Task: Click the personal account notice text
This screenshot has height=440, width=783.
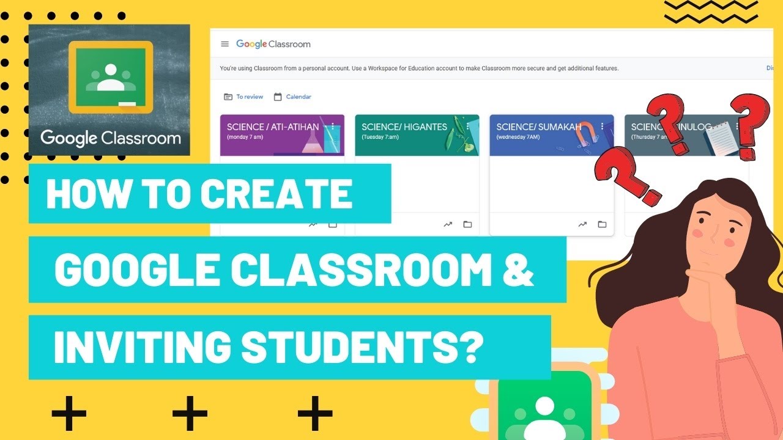Action: 419,68
